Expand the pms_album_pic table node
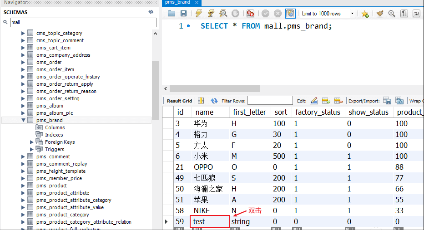The height and width of the screenshot is (230, 424). tap(23, 113)
